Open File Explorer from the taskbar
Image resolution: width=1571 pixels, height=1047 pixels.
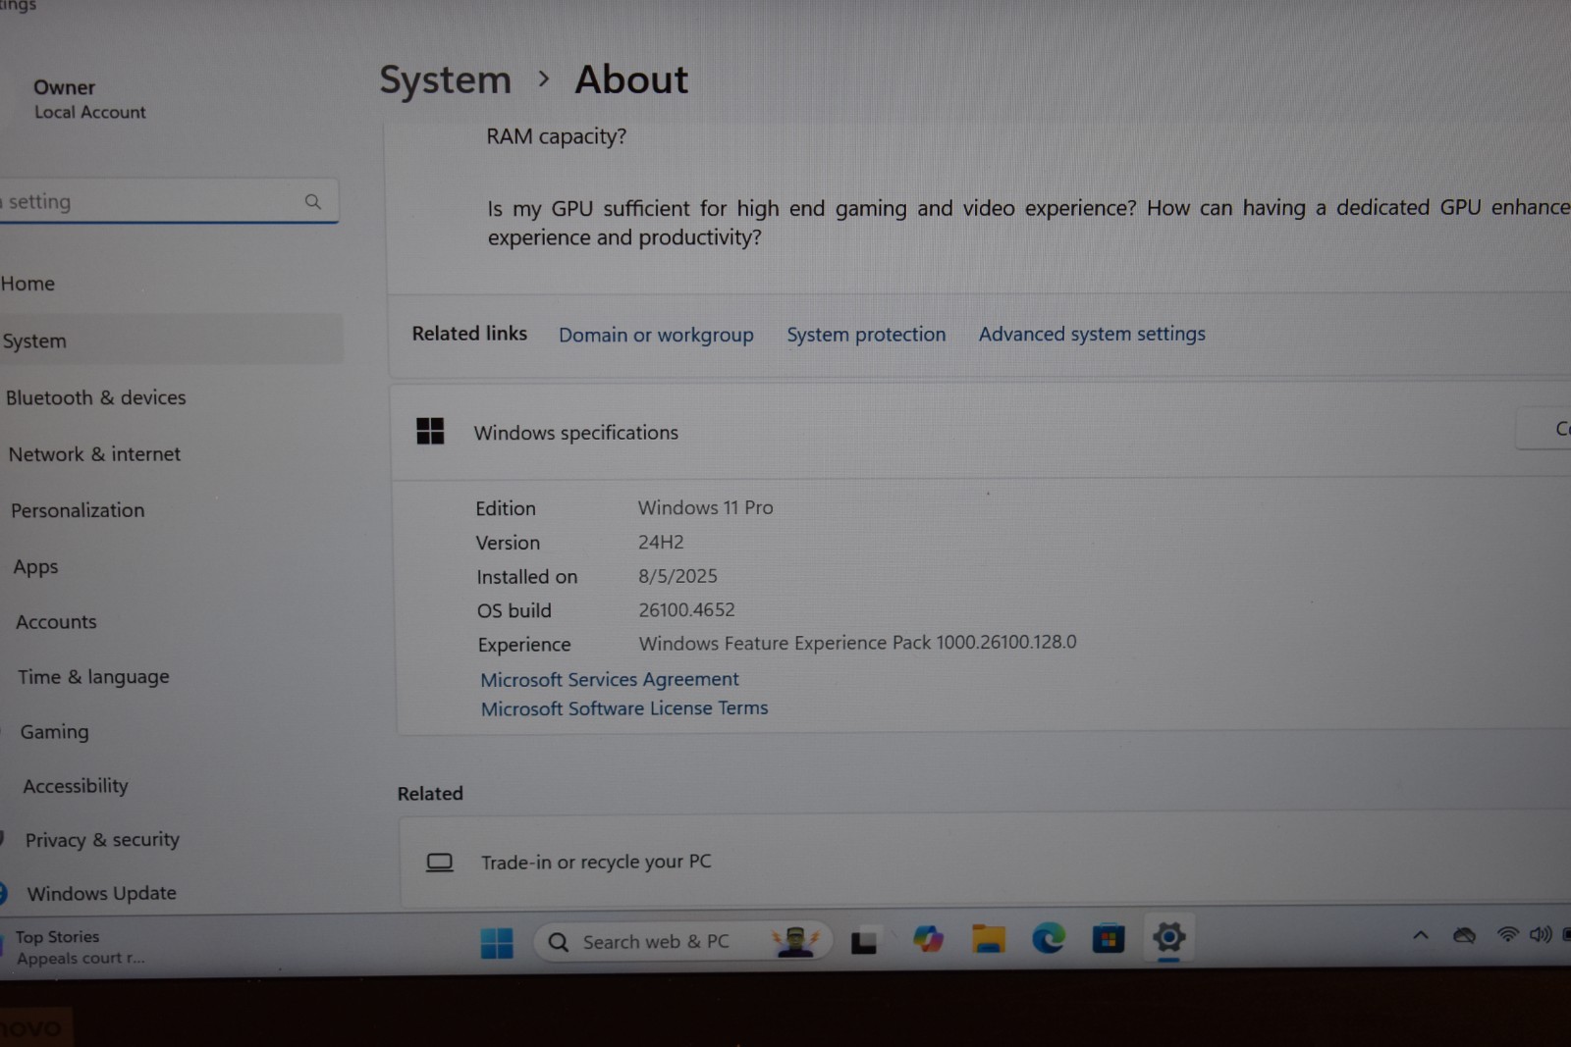click(x=988, y=939)
